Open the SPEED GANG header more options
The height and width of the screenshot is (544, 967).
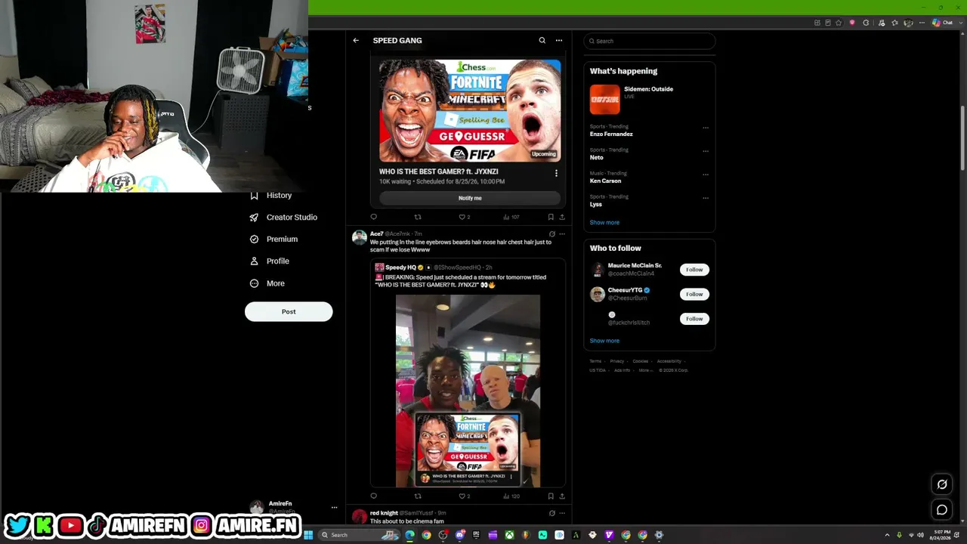tap(559, 40)
